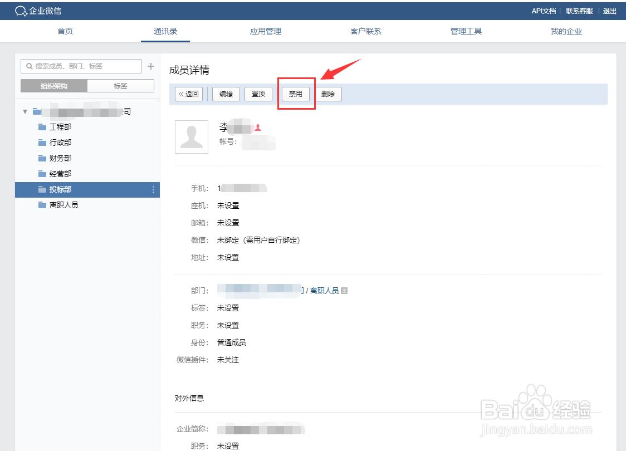Select the 工程部 department folder icon
This screenshot has width=626, height=451.
tap(43, 126)
